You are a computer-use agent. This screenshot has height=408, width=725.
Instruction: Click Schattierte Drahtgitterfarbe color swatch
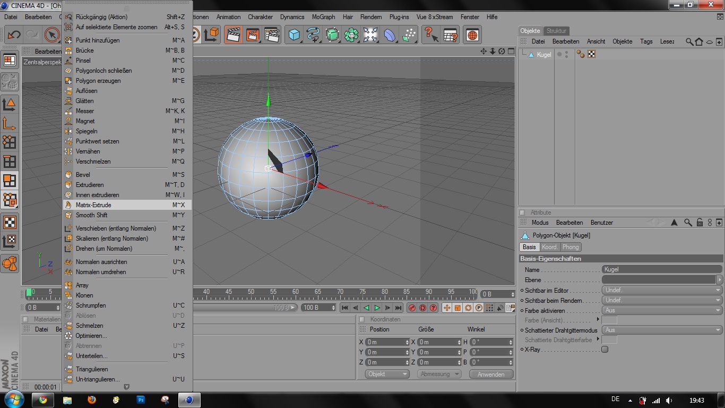tap(609, 339)
